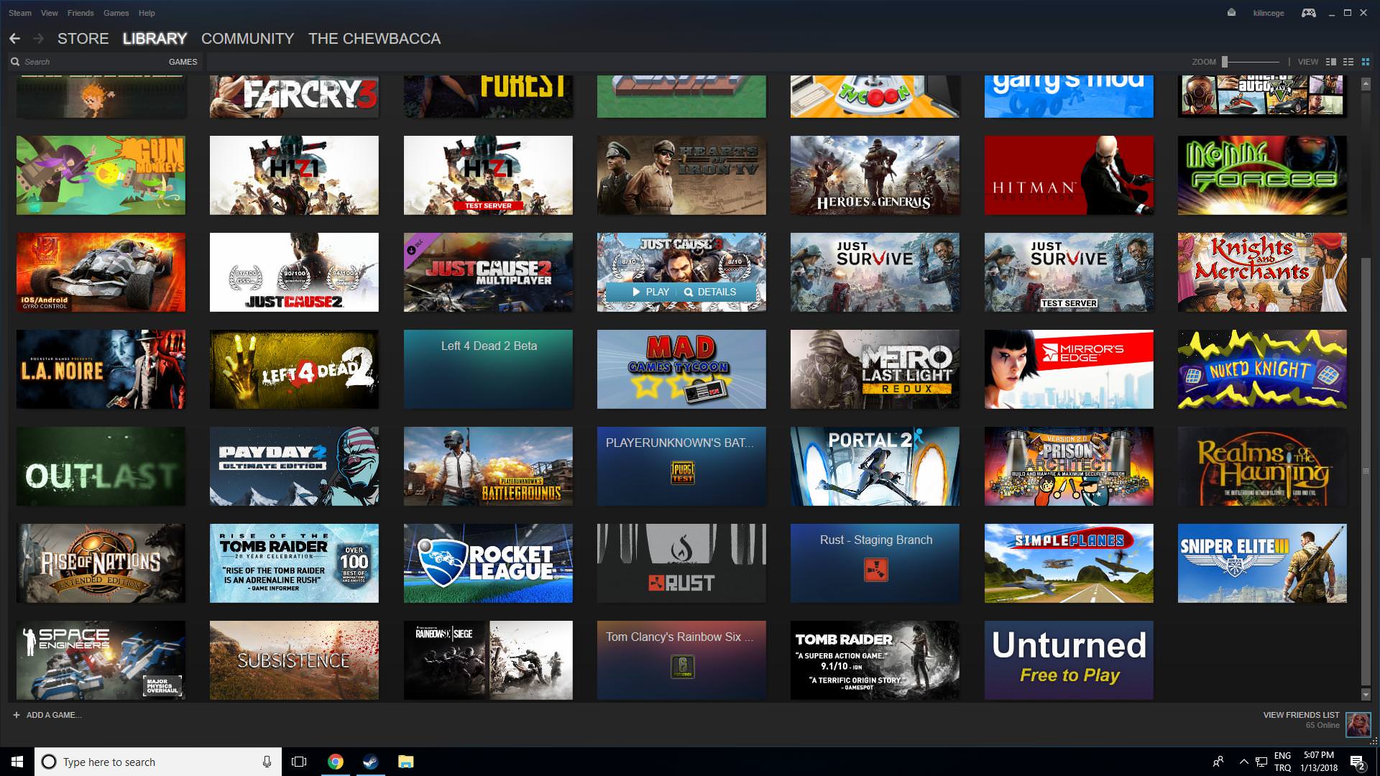Open THE CHEWBACCA profile tab
This screenshot has height=776, width=1380.
[374, 39]
